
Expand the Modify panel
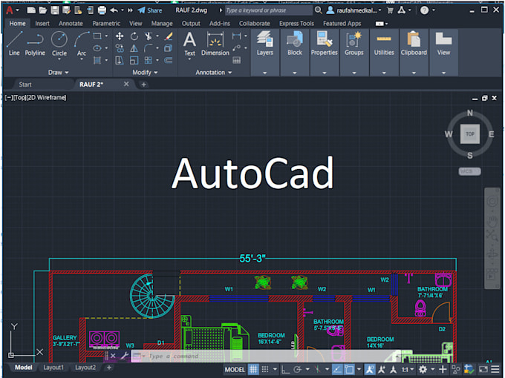145,73
